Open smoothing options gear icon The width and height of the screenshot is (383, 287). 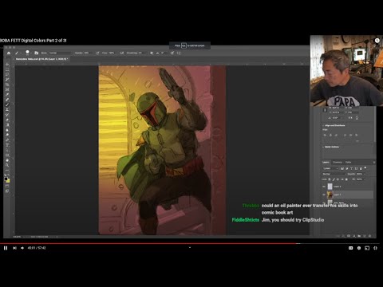pyautogui.click(x=152, y=53)
